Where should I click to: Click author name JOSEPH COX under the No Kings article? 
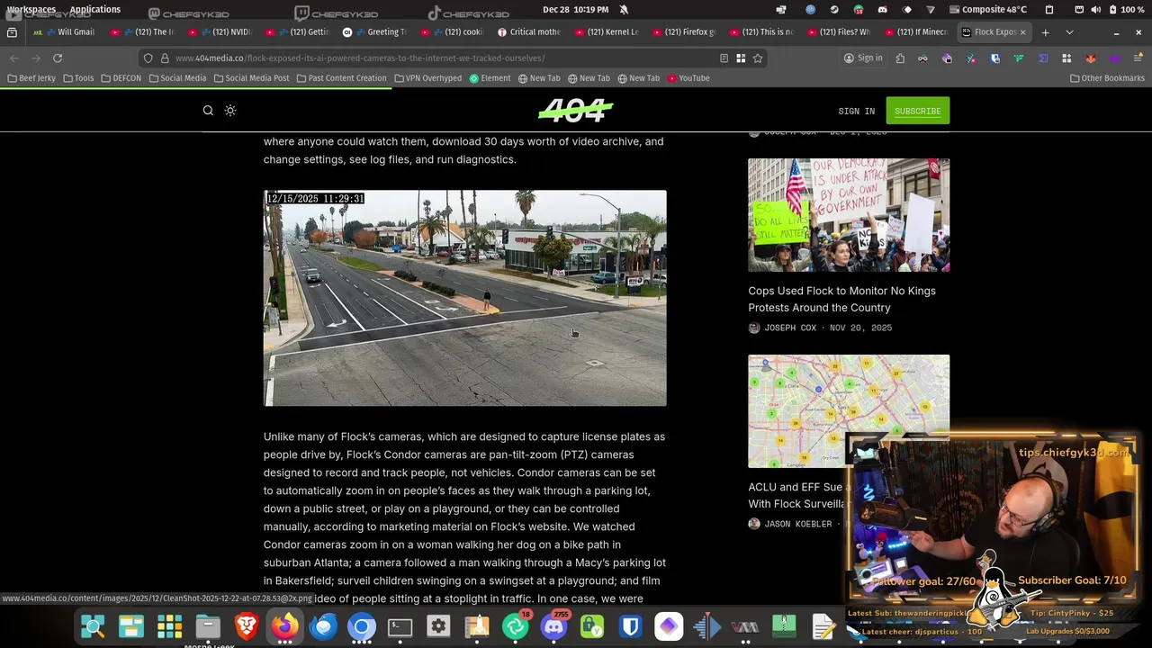pos(790,328)
